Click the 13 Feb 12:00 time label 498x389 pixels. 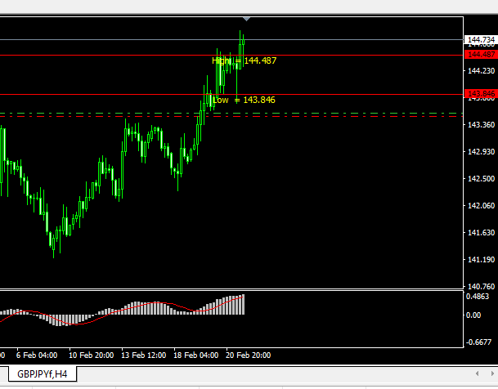tap(144, 355)
